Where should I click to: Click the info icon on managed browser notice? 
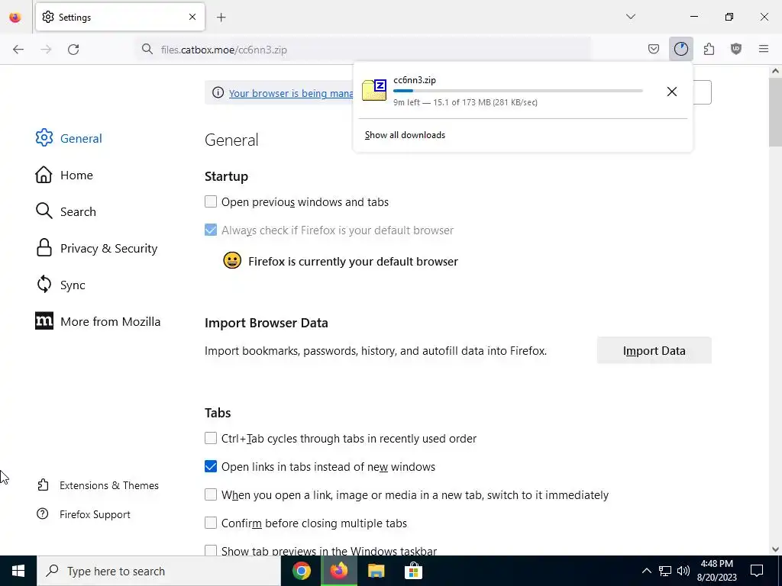(x=218, y=92)
